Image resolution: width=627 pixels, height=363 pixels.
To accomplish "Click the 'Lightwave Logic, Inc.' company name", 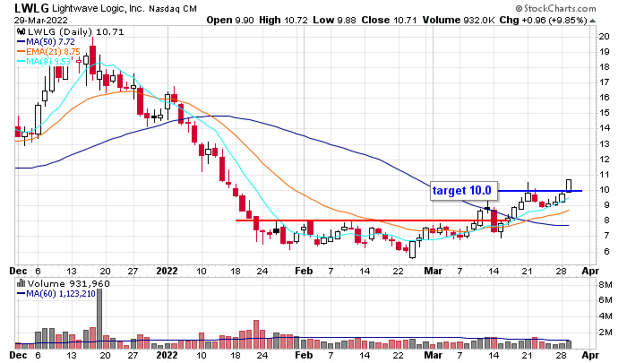I will (x=98, y=8).
